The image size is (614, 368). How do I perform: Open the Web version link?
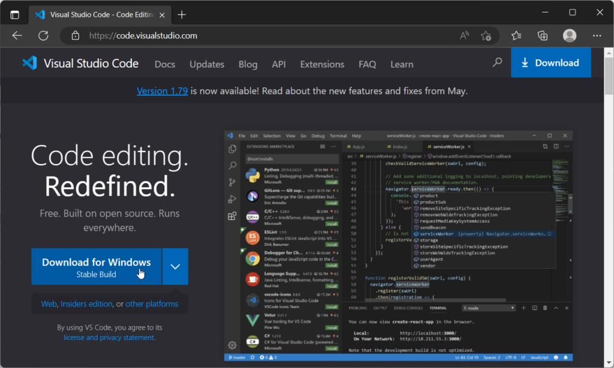(49, 304)
